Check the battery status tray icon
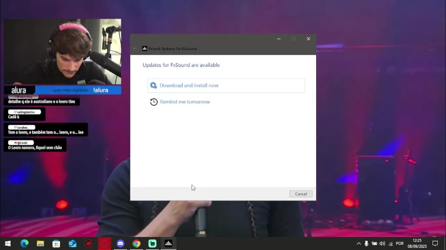 tap(374, 243)
